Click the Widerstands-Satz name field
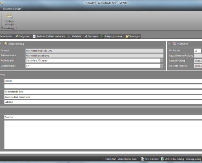 pos(103,92)
